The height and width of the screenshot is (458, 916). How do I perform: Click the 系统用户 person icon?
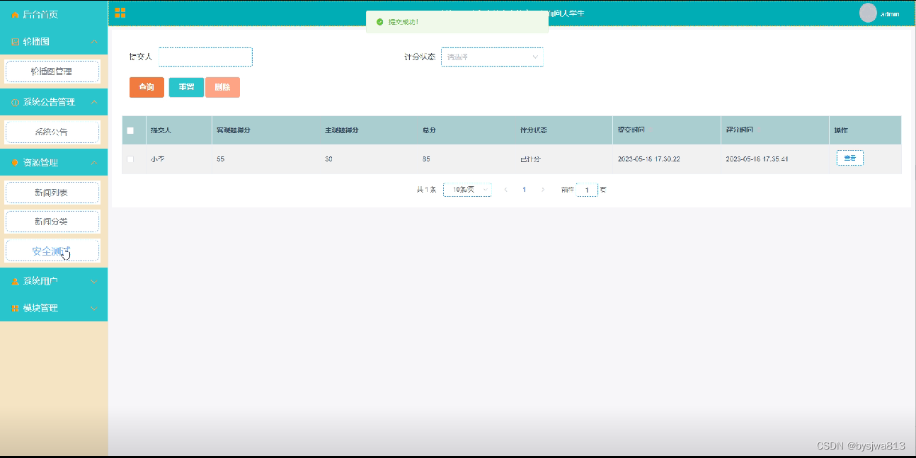(x=16, y=281)
